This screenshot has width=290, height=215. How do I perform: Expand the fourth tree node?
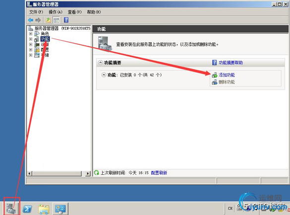31,50
